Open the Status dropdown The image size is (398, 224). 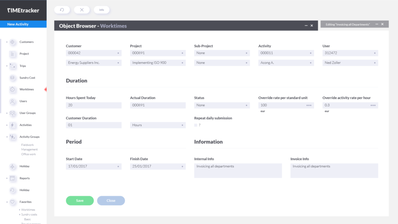[x=222, y=105]
